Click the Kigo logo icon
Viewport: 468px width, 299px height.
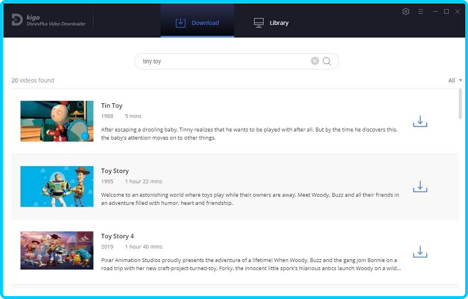[x=17, y=20]
